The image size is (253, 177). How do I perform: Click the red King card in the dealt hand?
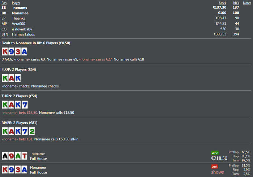(x=5, y=51)
